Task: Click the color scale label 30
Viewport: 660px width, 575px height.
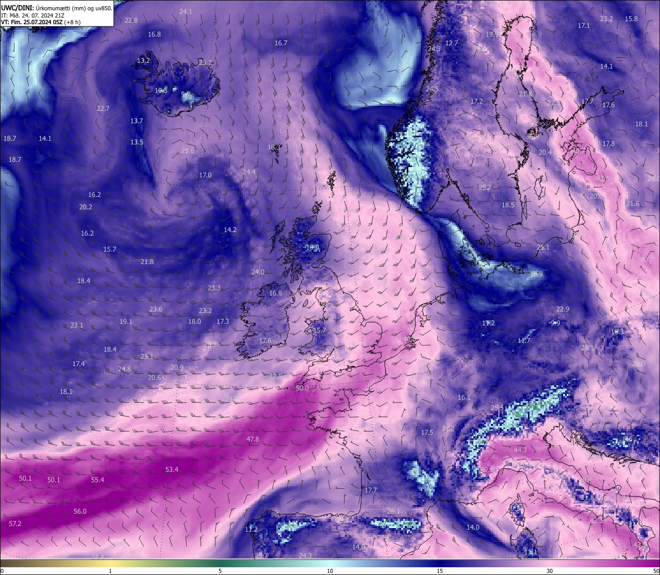Action: [x=550, y=571]
